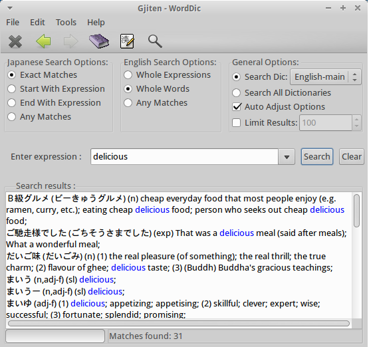Click 'Matches found: 31' status text
The width and height of the screenshot is (369, 347).
click(146, 336)
